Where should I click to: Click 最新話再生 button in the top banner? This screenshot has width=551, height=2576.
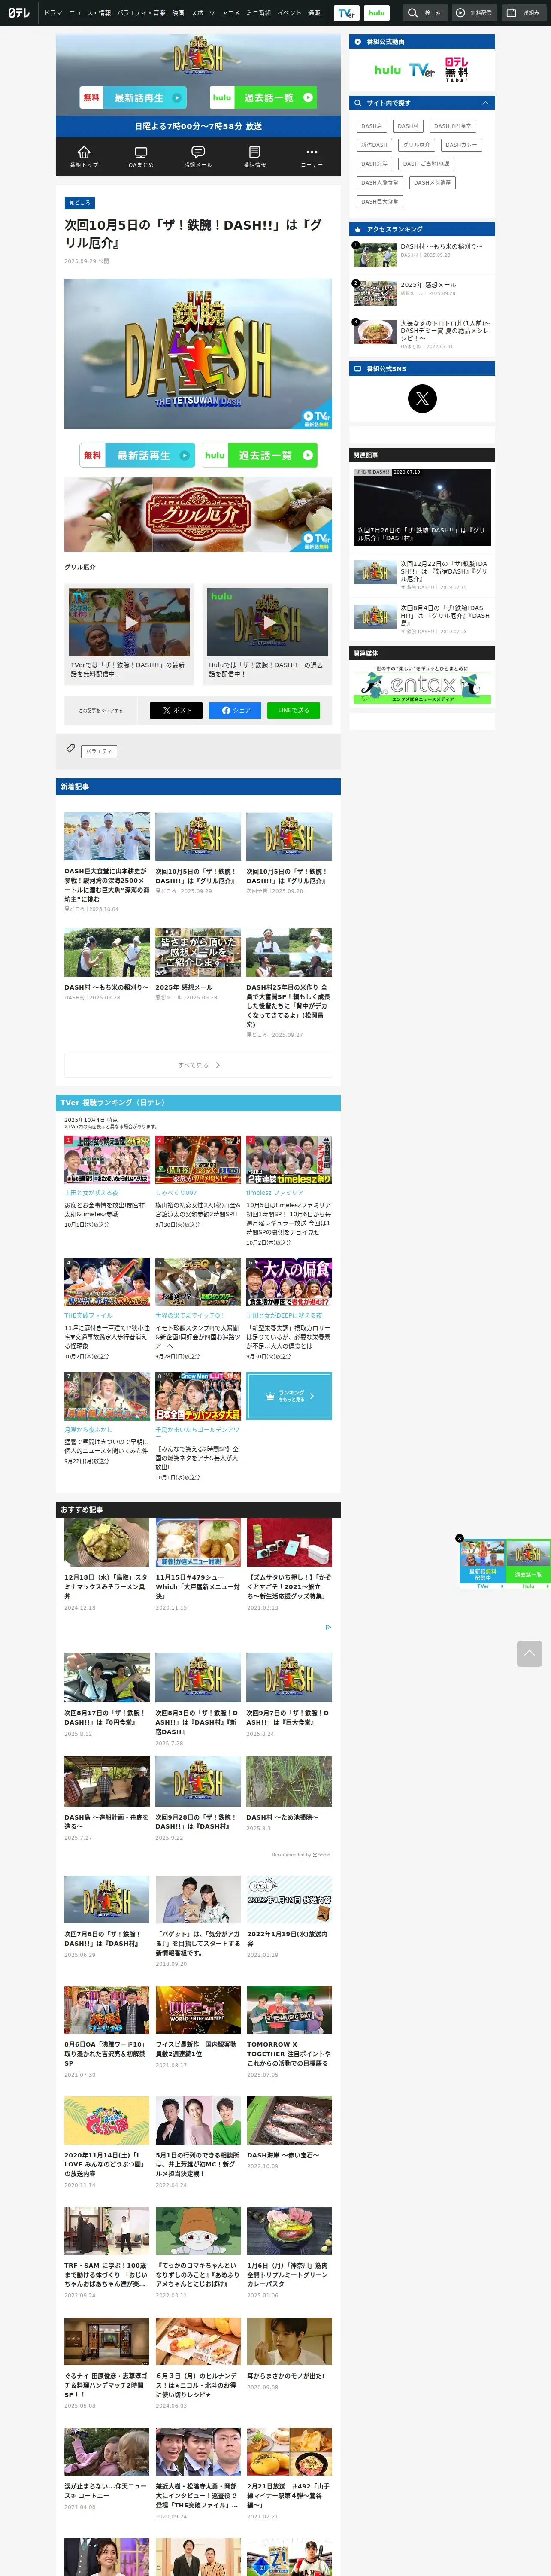[x=133, y=98]
